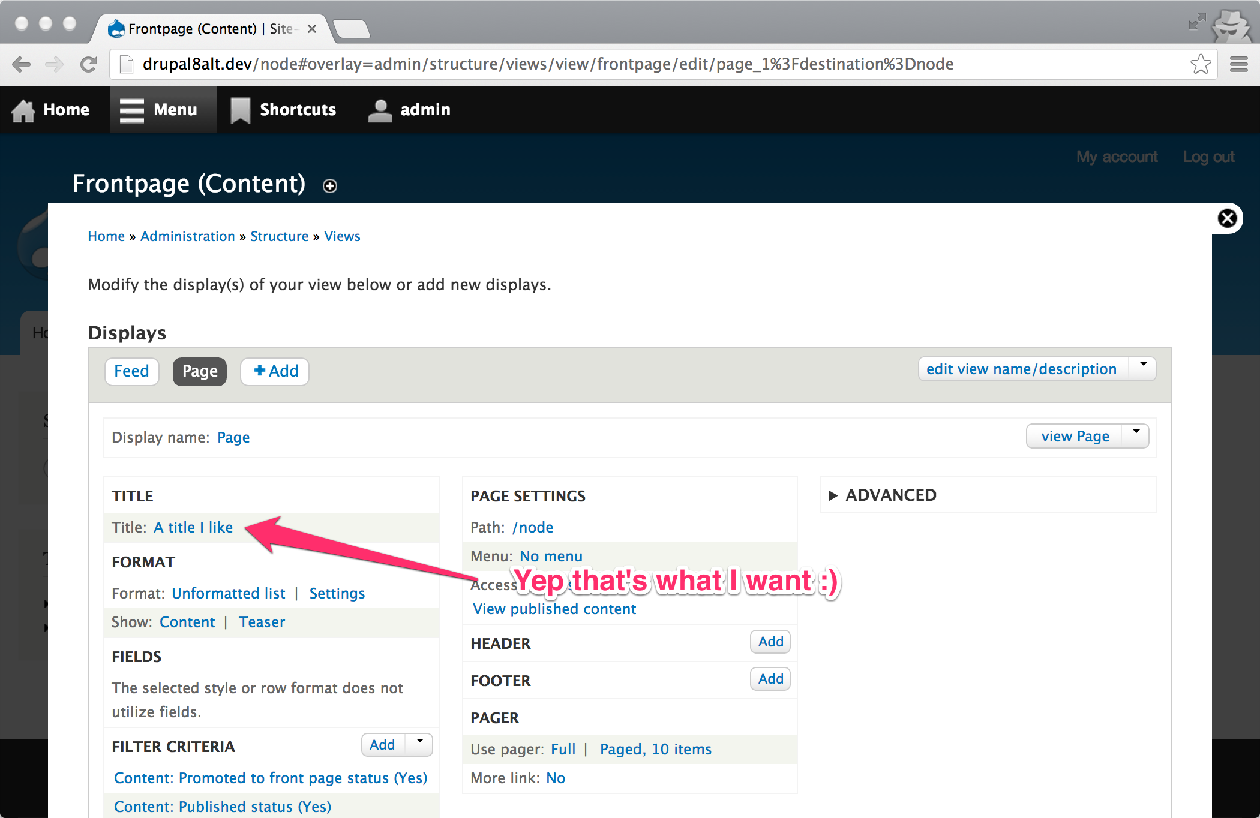The width and height of the screenshot is (1260, 818).
Task: Edit Paged, 10 items settings
Action: click(x=656, y=749)
